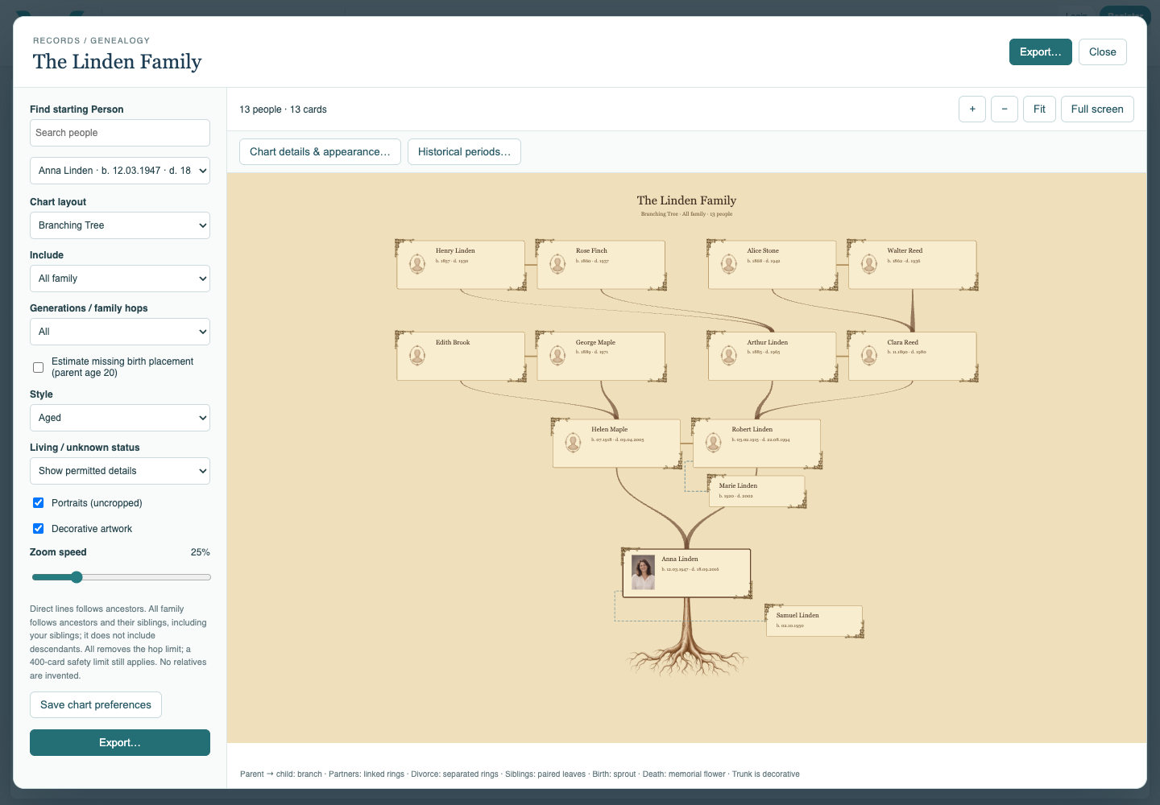Click the "RECORDS / GENEALOGY" breadcrumb text
Image resolution: width=1160 pixels, height=805 pixels.
[91, 40]
